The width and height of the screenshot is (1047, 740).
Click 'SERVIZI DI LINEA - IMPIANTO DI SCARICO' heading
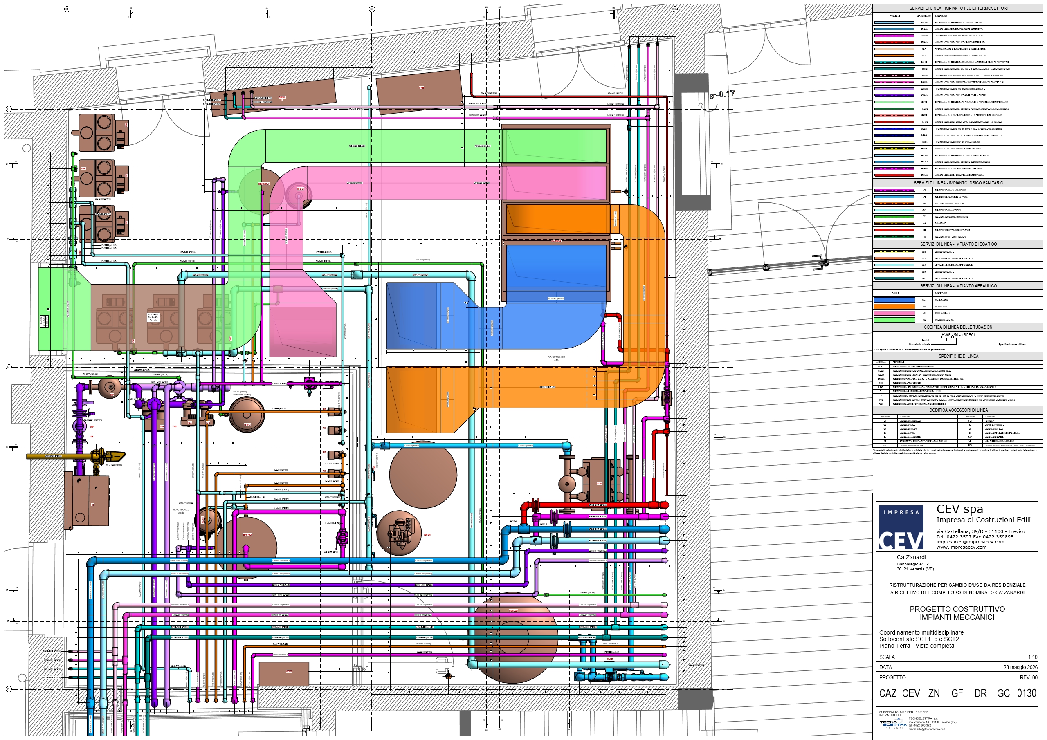point(958,244)
